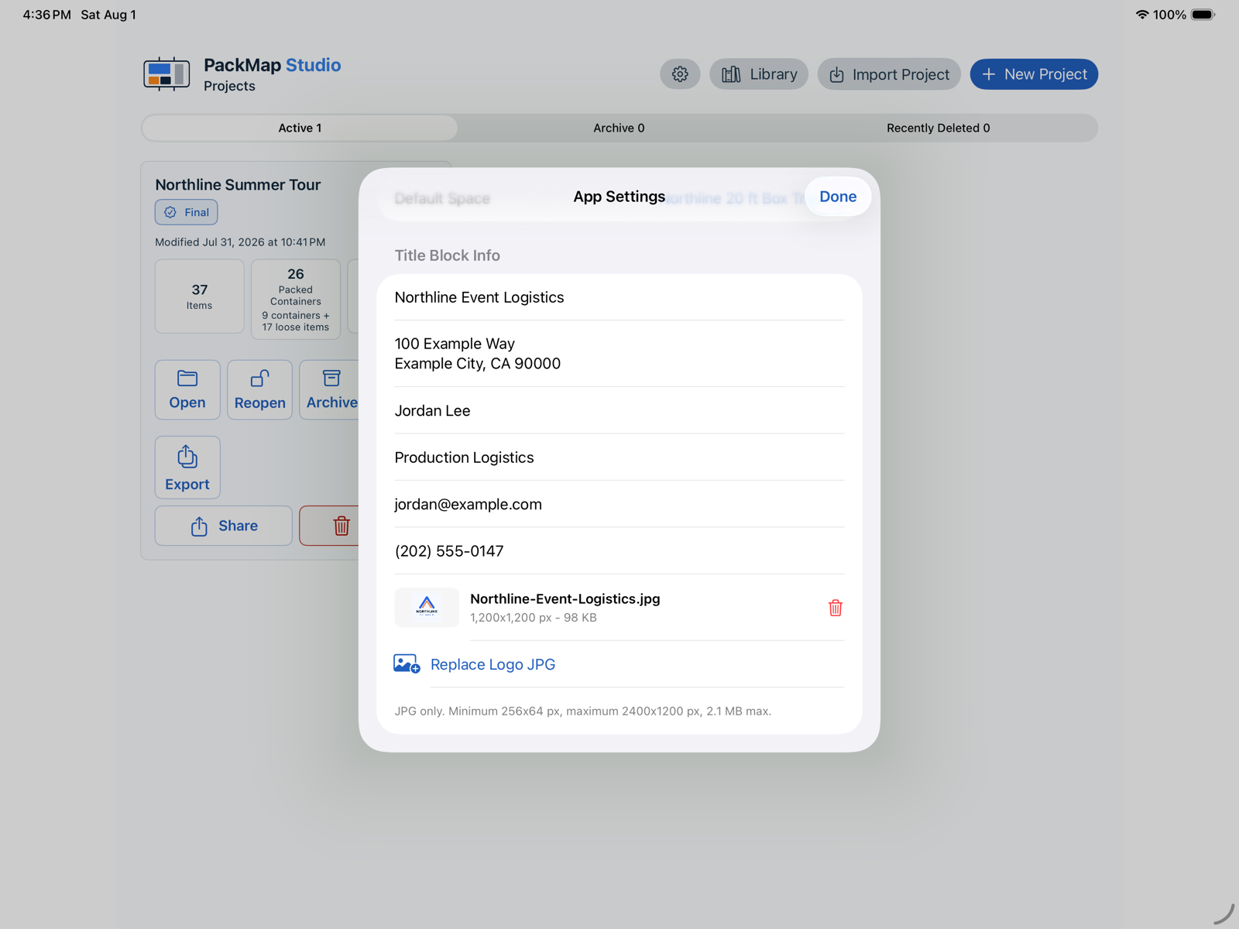Click the 26 Packed Containers stat card
1239x929 pixels.
pos(296,299)
